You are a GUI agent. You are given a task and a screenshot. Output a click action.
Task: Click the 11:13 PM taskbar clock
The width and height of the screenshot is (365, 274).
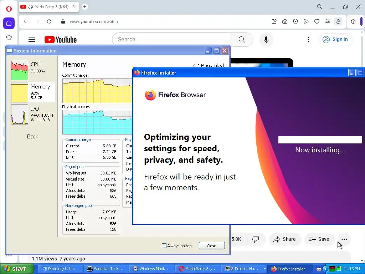(x=352, y=269)
